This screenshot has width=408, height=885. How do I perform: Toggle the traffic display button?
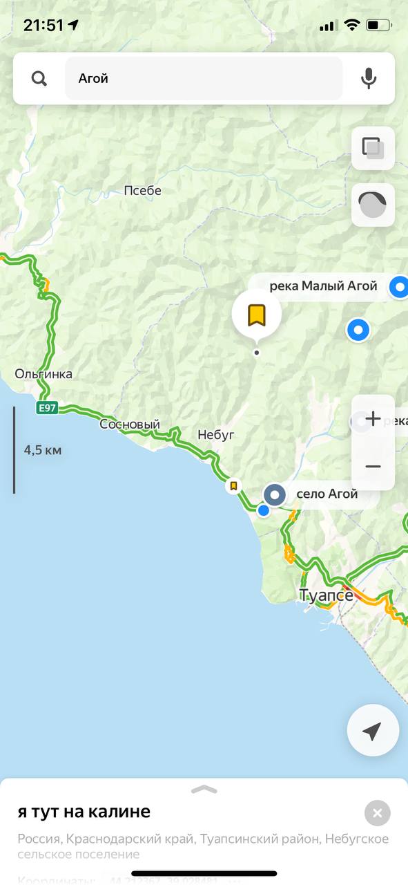point(373,205)
